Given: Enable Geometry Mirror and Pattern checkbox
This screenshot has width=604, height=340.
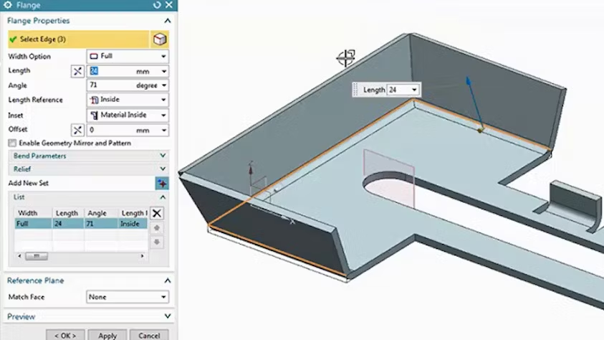Looking at the screenshot, I should [13, 143].
